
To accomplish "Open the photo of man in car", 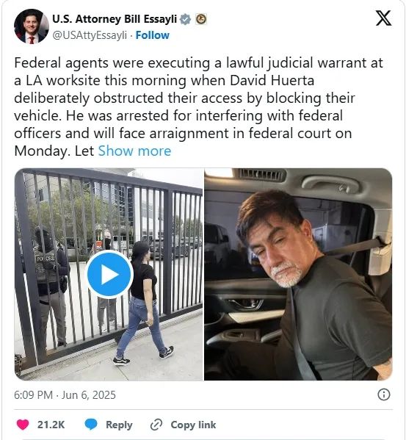I will (x=298, y=274).
